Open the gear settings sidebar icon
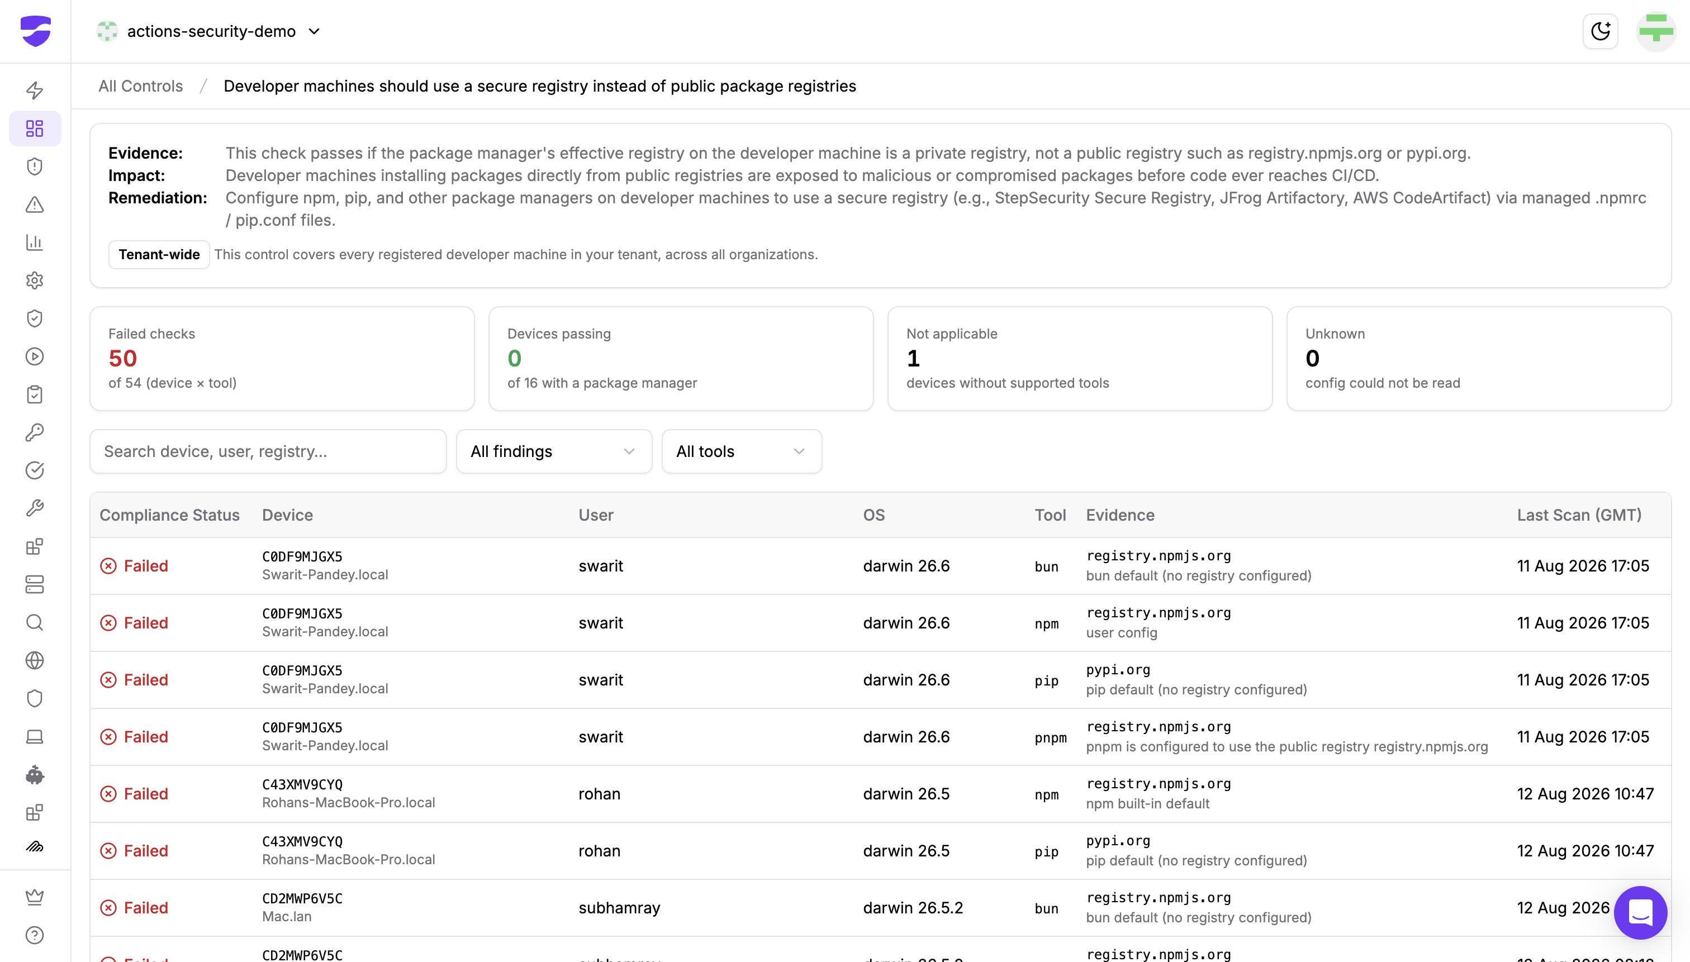 (x=35, y=280)
